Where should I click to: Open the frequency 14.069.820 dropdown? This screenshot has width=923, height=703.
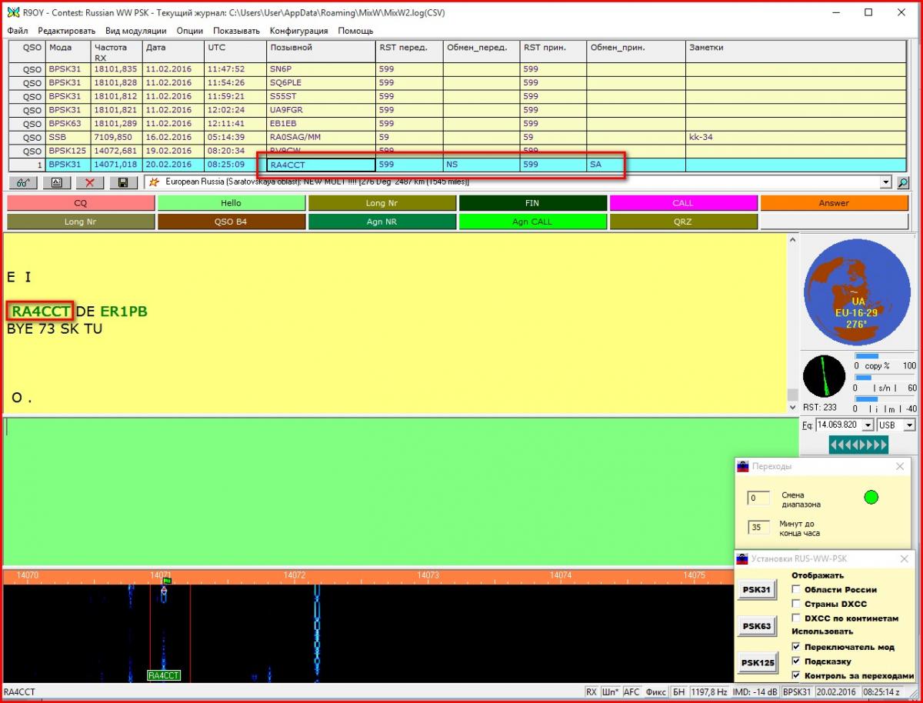(x=868, y=425)
